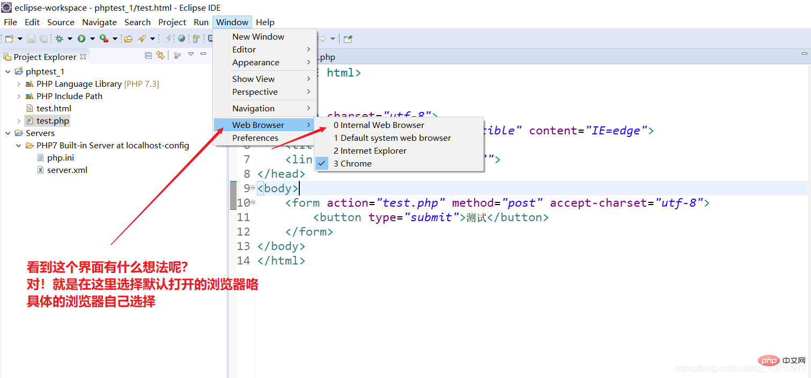Click fold marker beside line 9 body tag
This screenshot has width=811, height=378.
click(253, 188)
